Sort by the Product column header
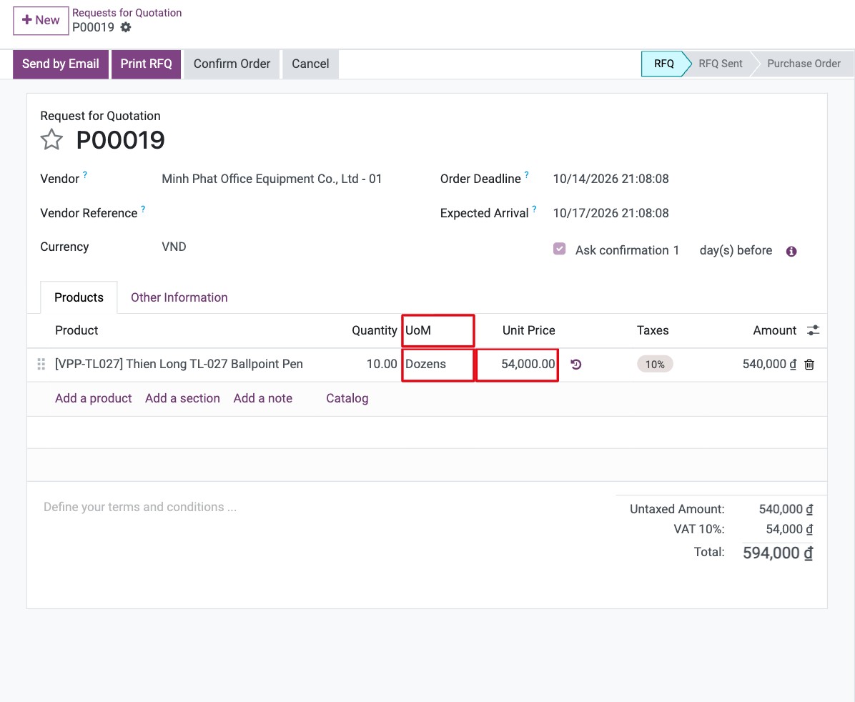 (76, 330)
